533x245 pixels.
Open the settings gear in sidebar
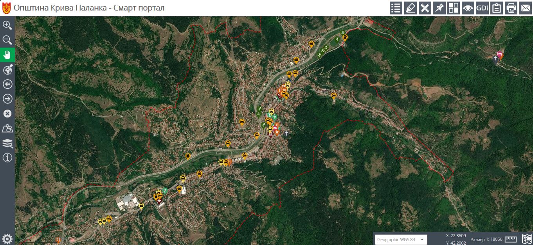(x=7, y=239)
